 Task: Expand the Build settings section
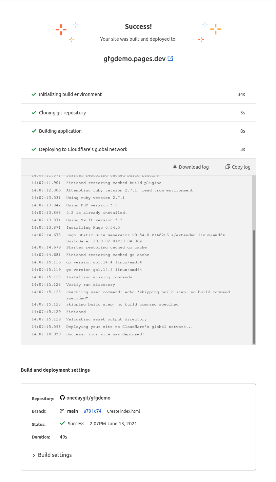(x=52, y=455)
